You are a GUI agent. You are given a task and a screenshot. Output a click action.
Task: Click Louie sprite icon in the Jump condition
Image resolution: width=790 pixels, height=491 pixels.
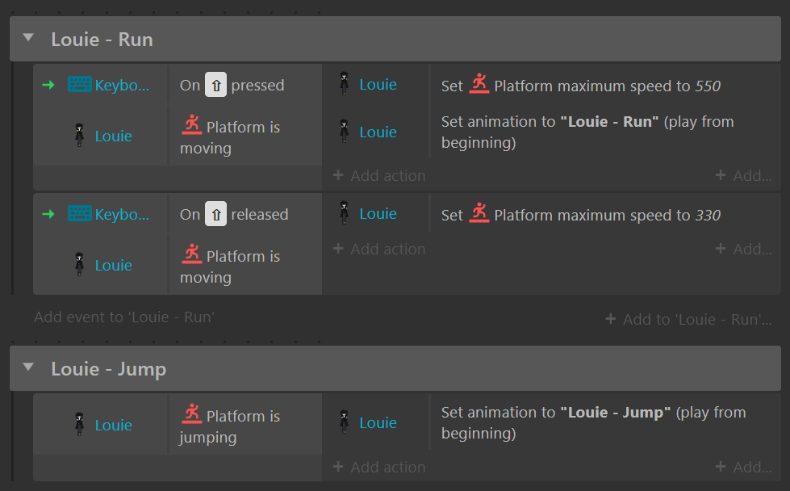tap(80, 424)
